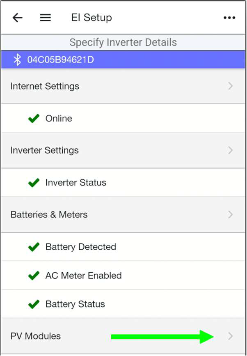Open the hamburger menu icon
247x356 pixels.
tap(46, 18)
